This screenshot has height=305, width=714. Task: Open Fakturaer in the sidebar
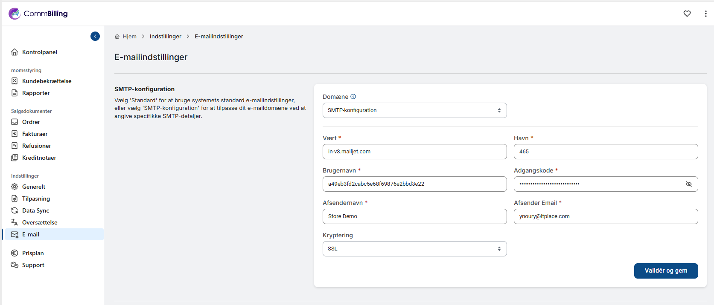[35, 134]
